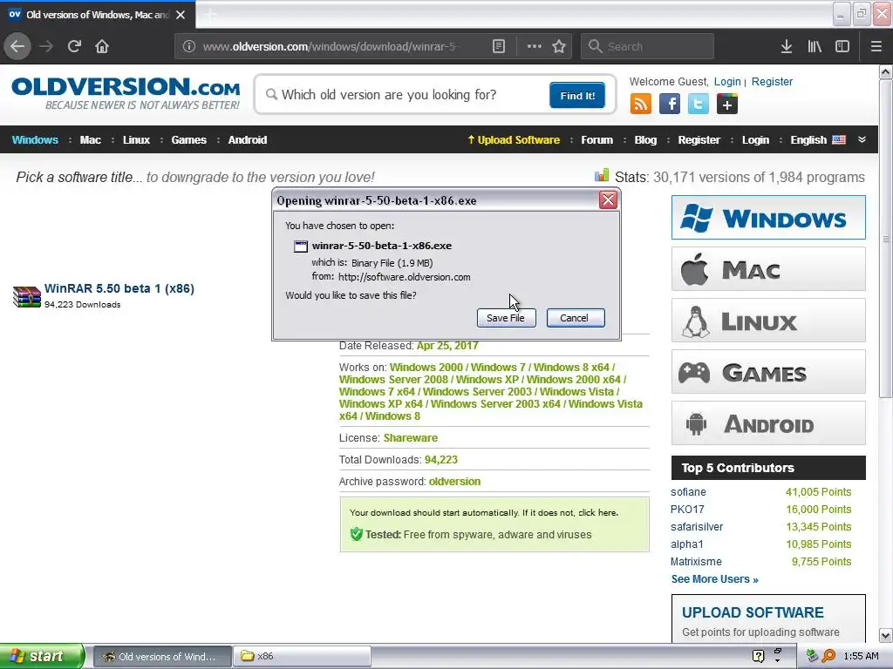Open contributor alpha1 profile
The image size is (893, 669).
tap(687, 544)
